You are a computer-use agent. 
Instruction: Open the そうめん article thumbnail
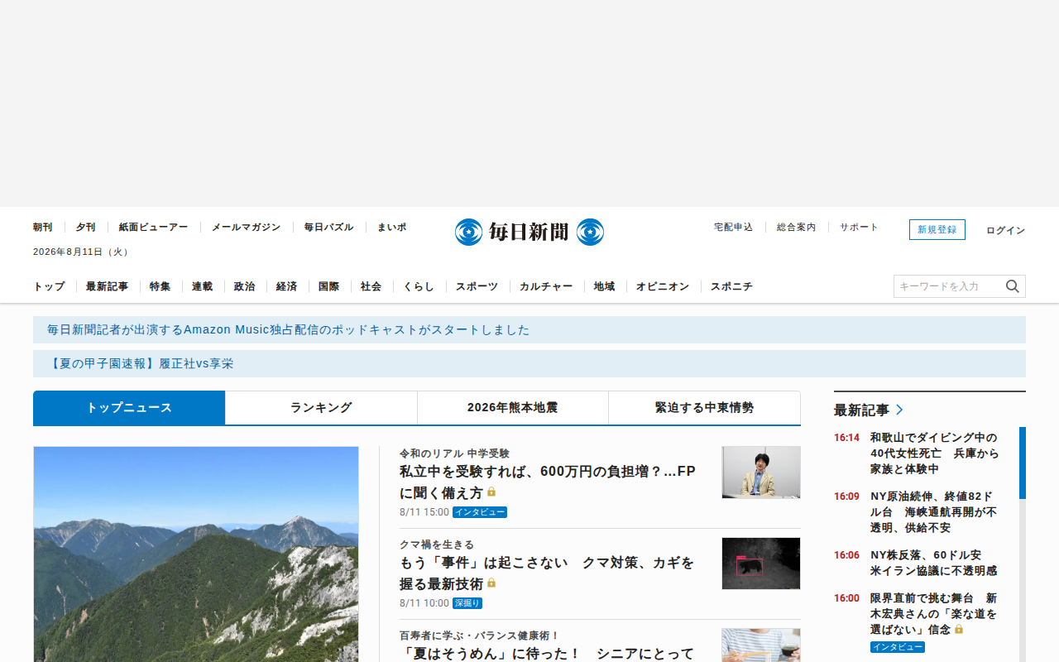[761, 645]
